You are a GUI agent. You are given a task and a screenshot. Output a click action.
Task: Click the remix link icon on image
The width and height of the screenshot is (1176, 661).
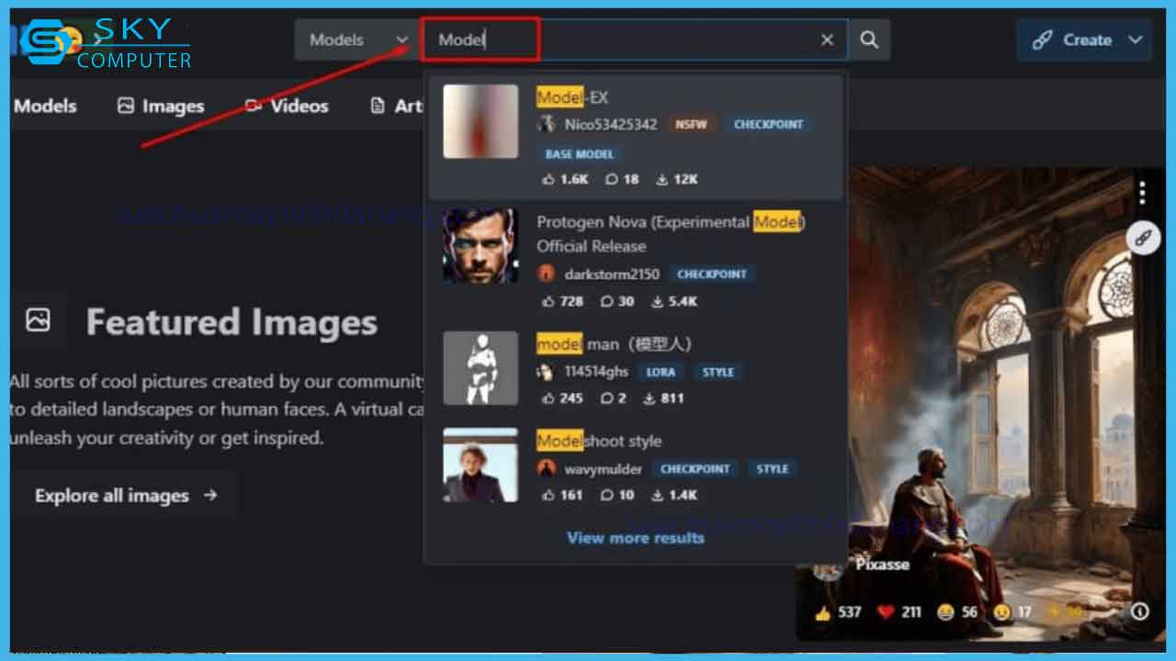[x=1143, y=239]
